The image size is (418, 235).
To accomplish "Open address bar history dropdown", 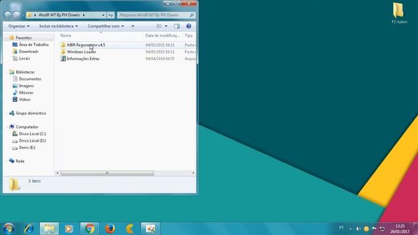I will (103, 15).
